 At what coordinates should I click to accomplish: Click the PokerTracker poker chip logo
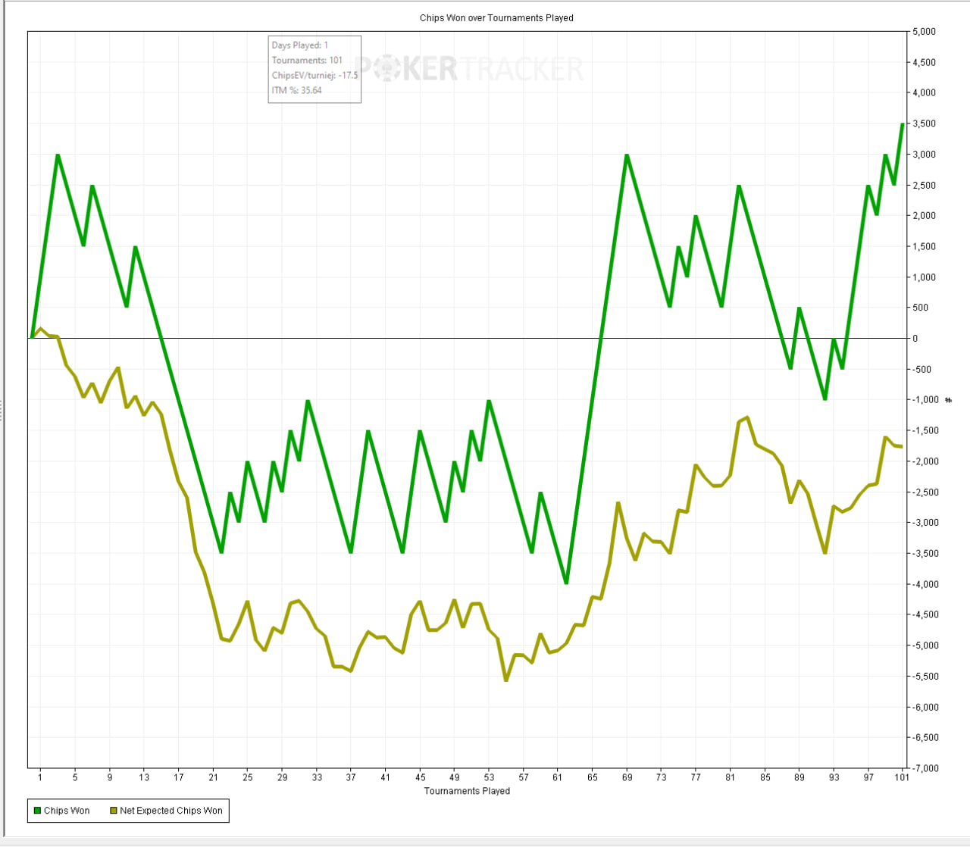point(388,69)
